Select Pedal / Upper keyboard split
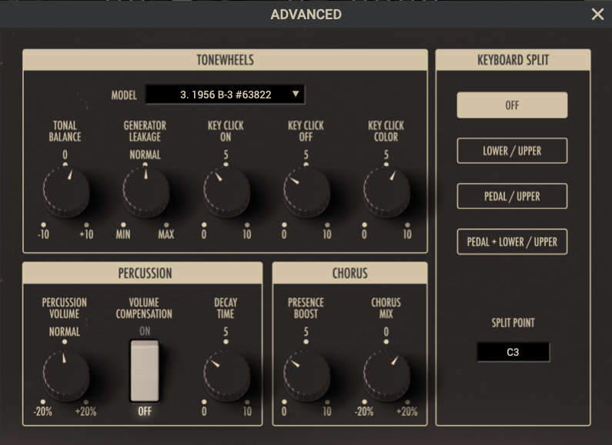The width and height of the screenshot is (612, 445). pyautogui.click(x=512, y=196)
